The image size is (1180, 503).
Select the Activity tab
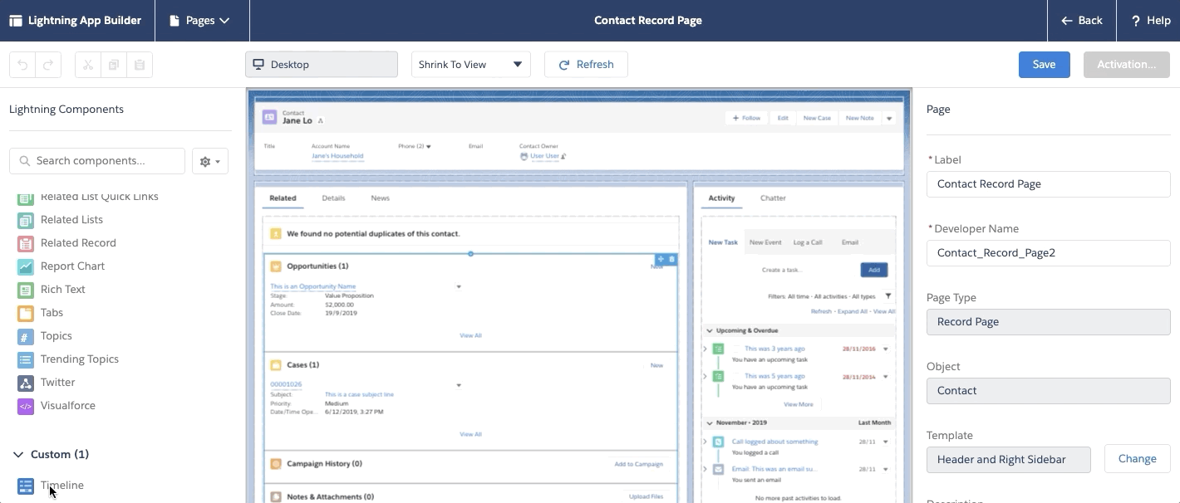(721, 198)
